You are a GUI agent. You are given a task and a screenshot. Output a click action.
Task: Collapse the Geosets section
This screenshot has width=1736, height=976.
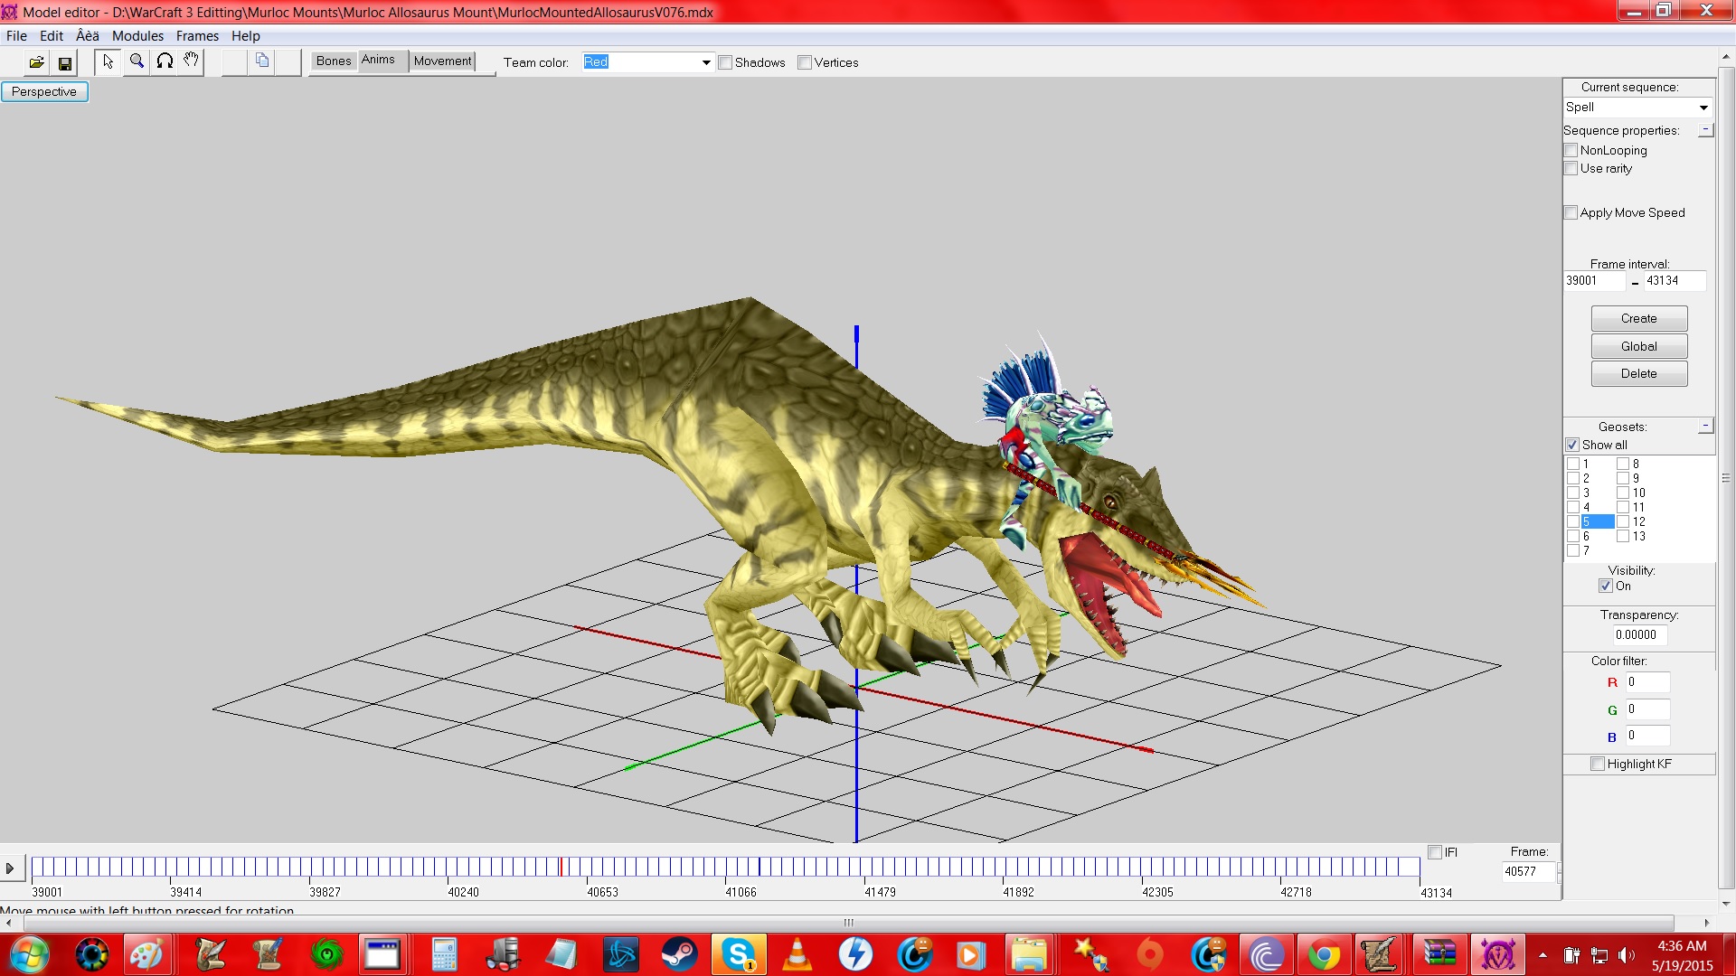(1705, 426)
